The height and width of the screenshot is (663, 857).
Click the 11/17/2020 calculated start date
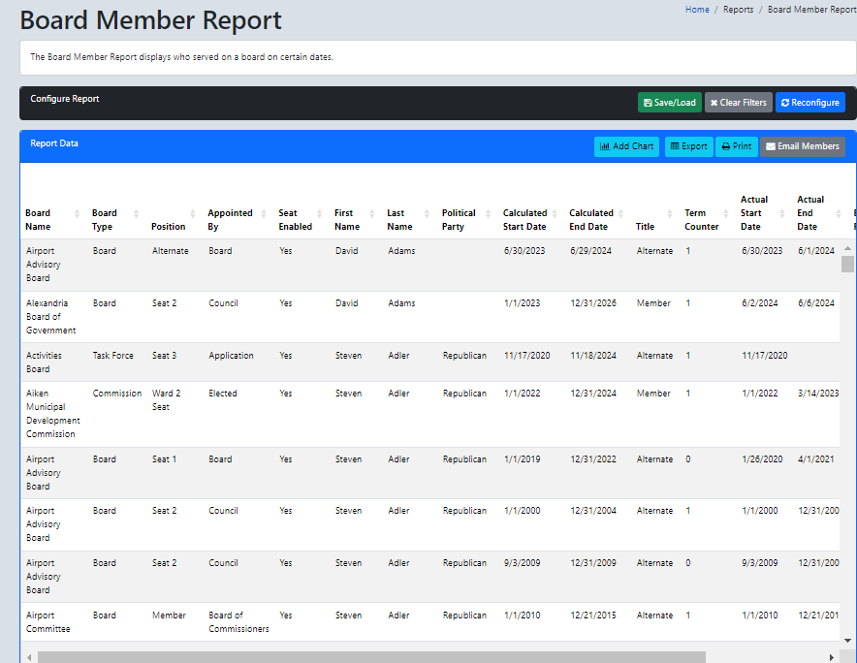click(526, 356)
